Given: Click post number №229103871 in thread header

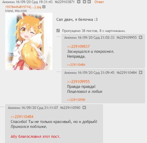Looking at the screenshot, I should tap(65, 2).
